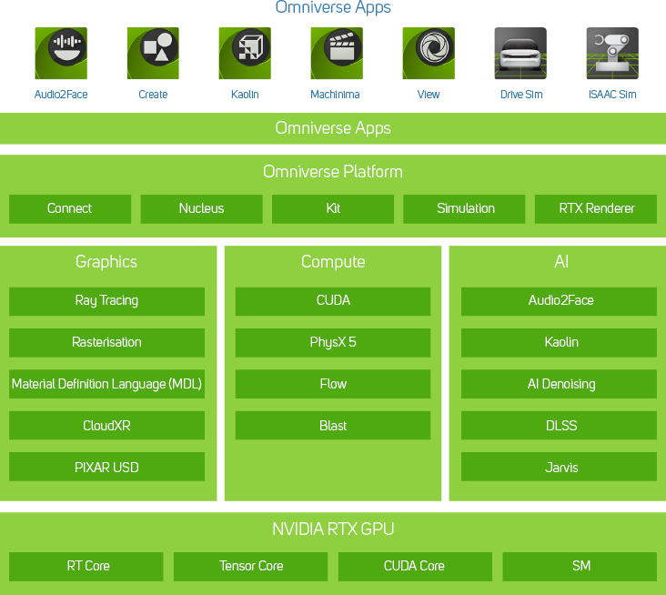Click the Create label under the icon
666x595 pixels.
pos(153,95)
